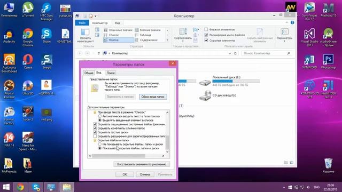Open Quick Access Toolbar customize dropdown

[x=96, y=16]
